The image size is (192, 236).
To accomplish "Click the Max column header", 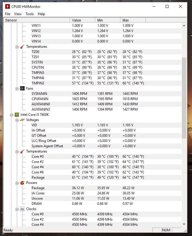I will [x=133, y=20].
